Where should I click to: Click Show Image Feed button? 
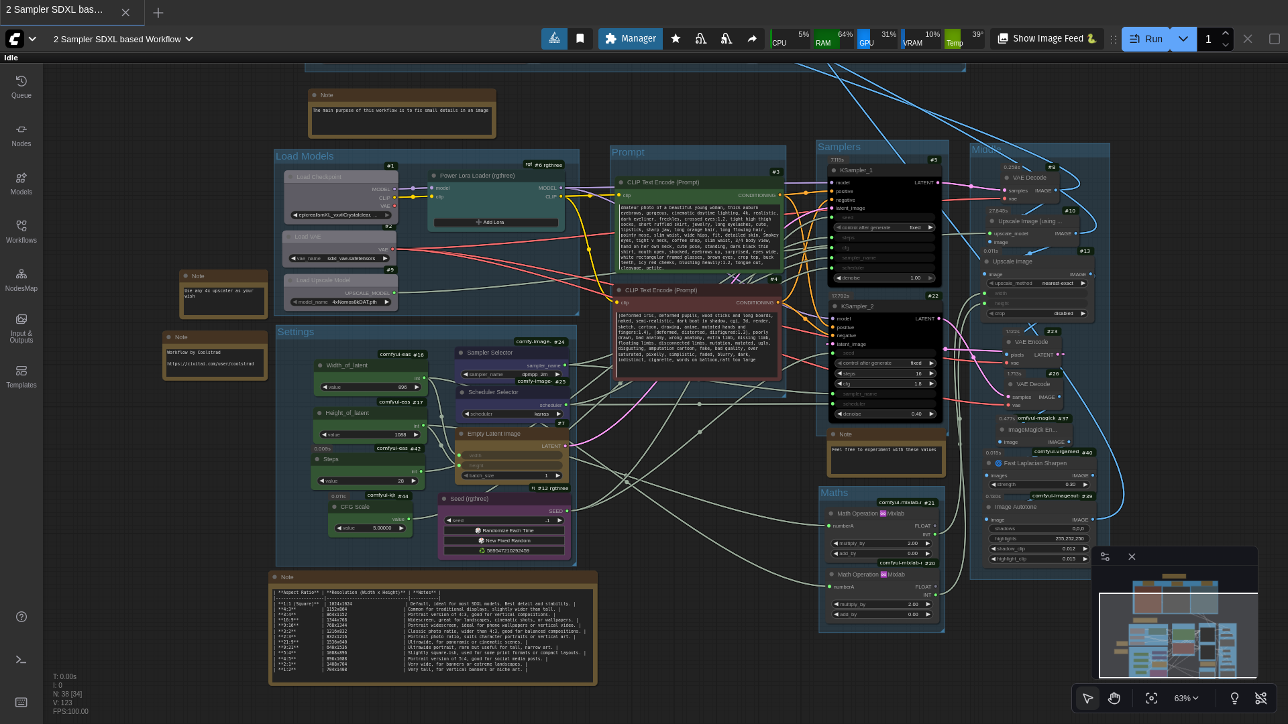coord(1046,39)
